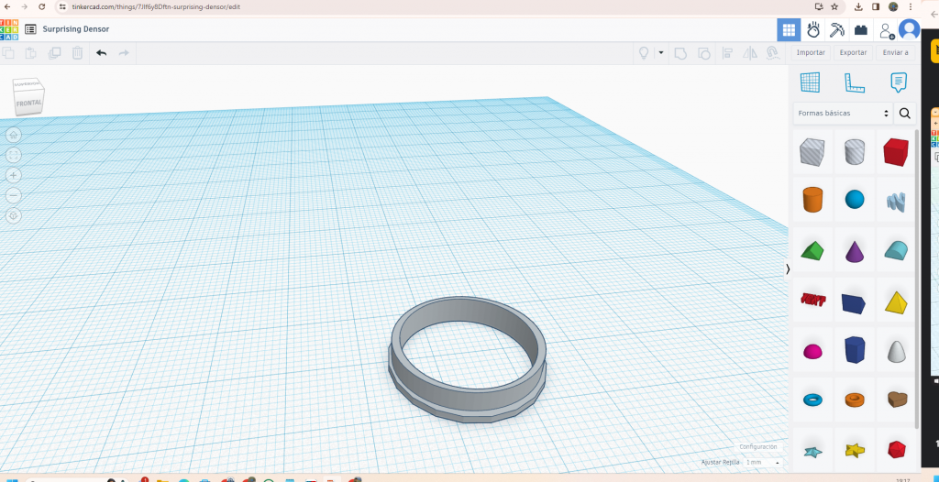Click the Importar button
This screenshot has height=482, width=939.
(x=811, y=53)
